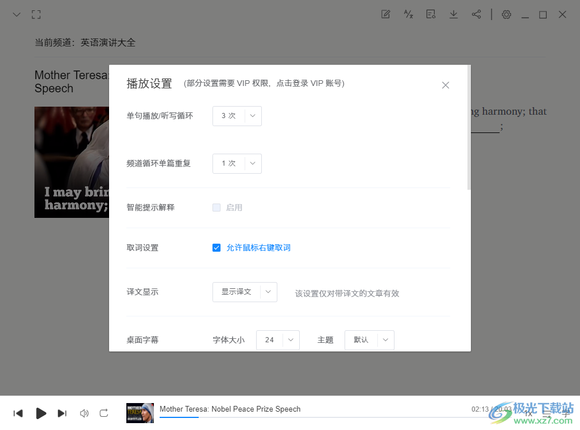
Task: Open the settings gear icon
Action: tap(506, 14)
